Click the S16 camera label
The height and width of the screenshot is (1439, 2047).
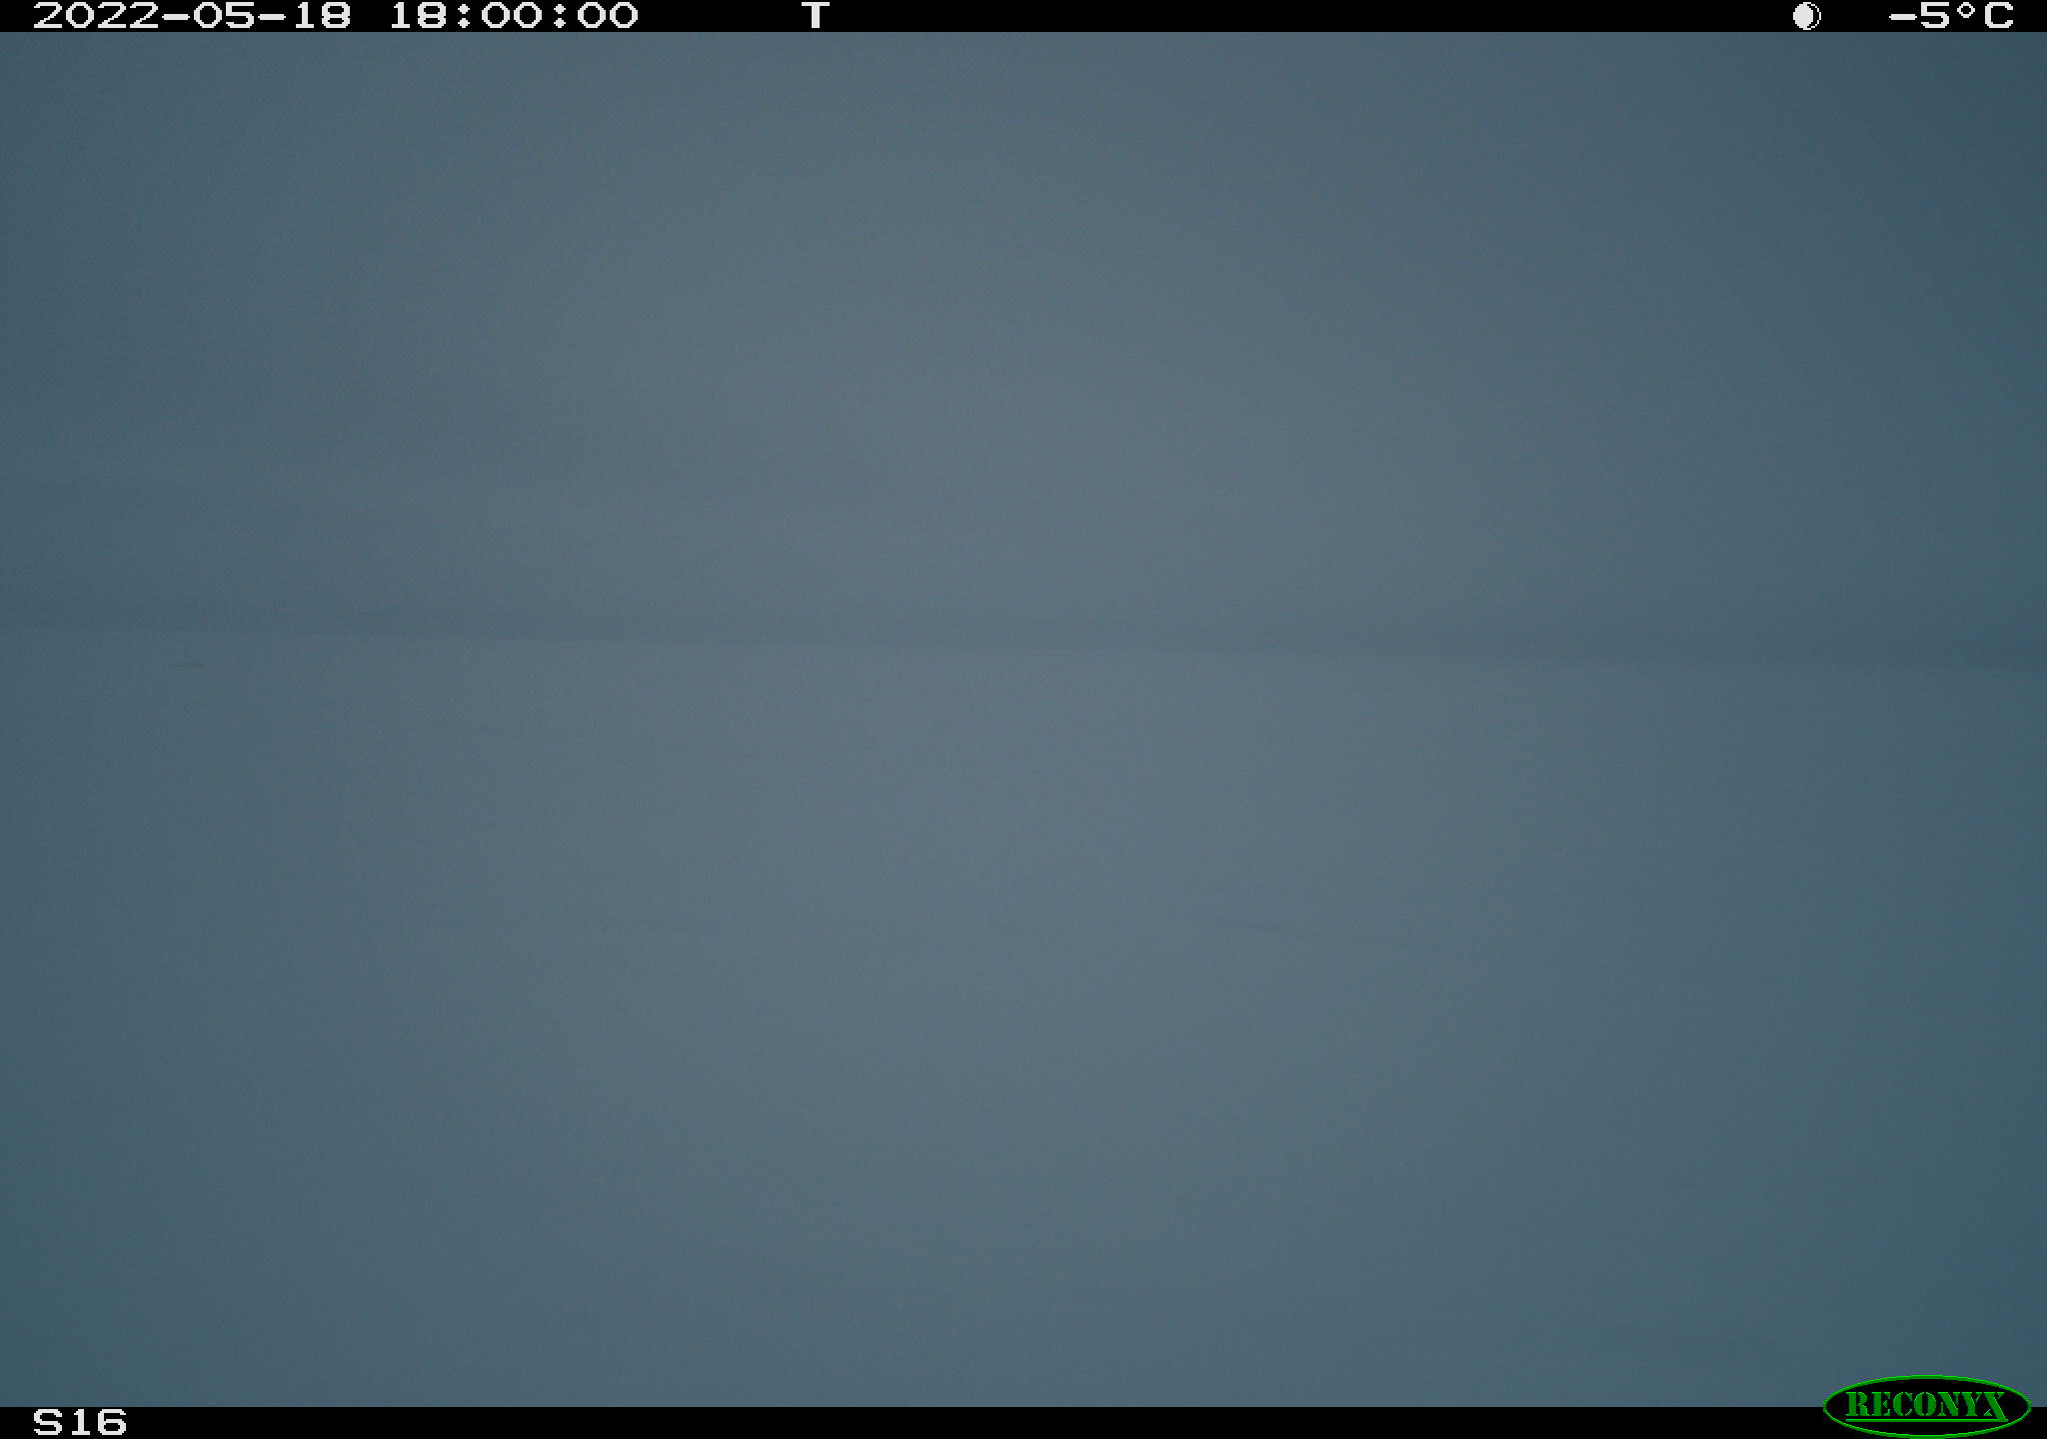80,1422
